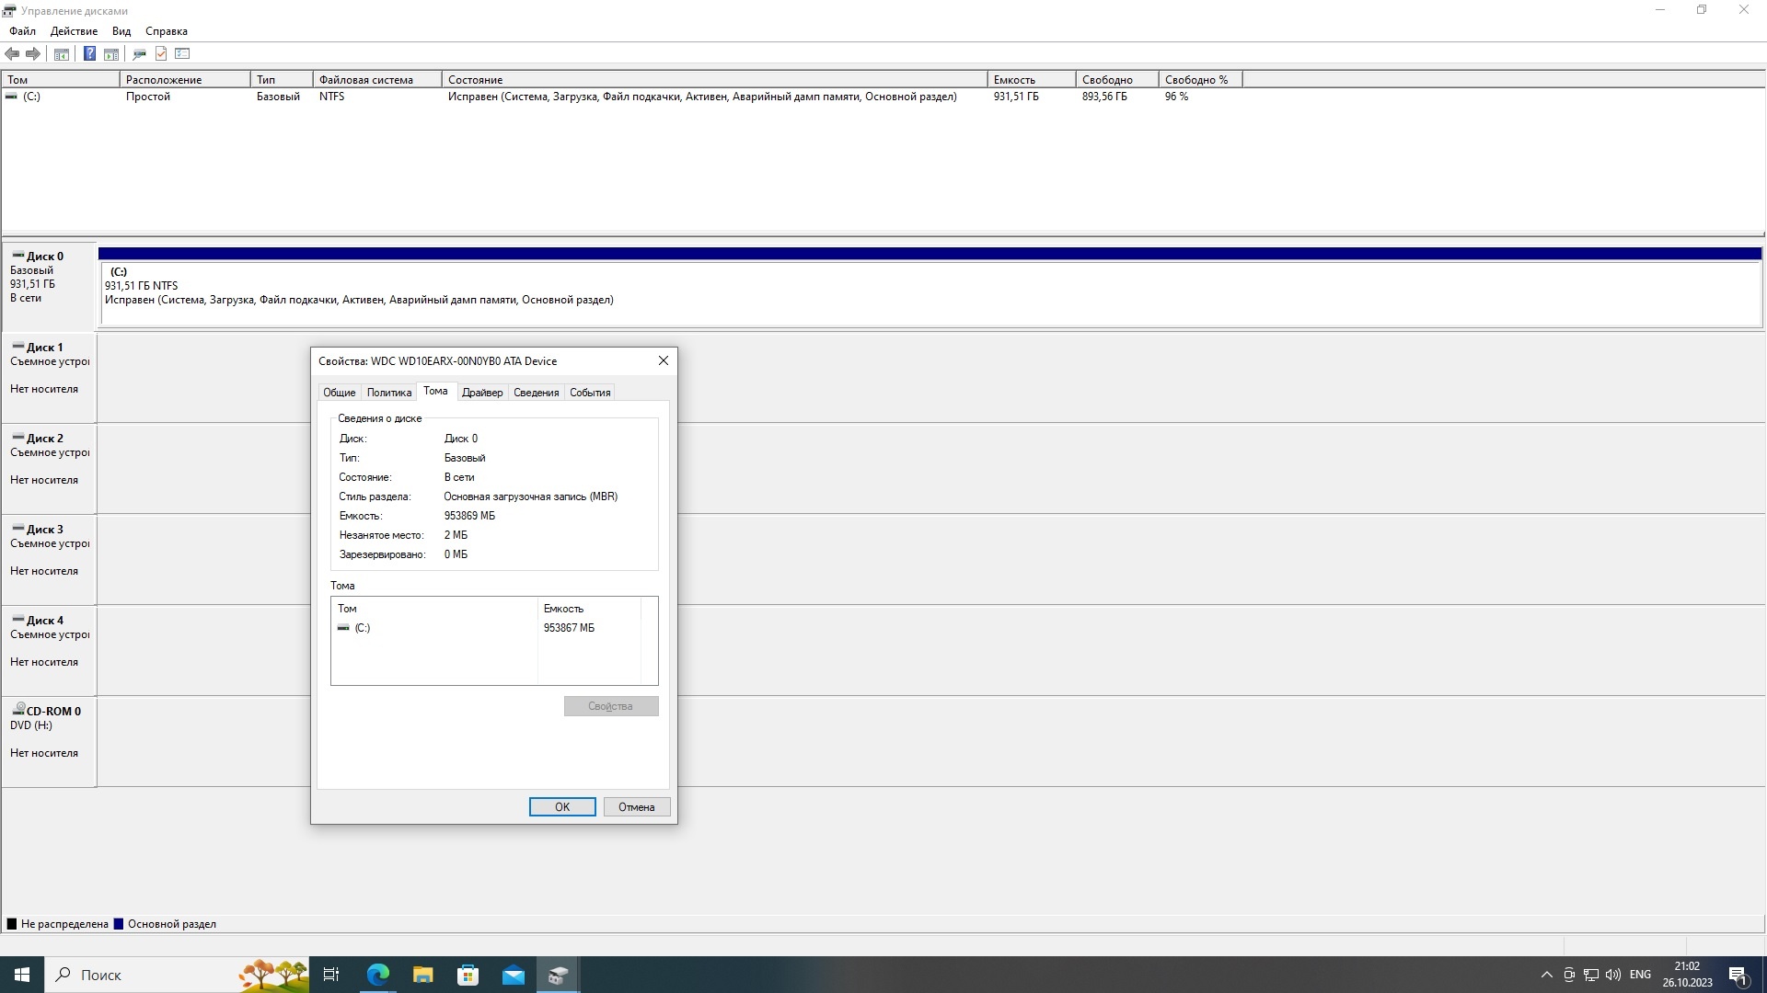Open the События tab
This screenshot has height=993, width=1767.
[590, 393]
